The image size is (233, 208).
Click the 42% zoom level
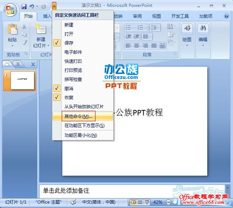click(158, 202)
